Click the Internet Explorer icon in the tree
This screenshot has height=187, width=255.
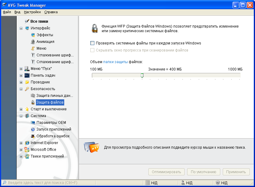pyautogui.click(x=27, y=143)
